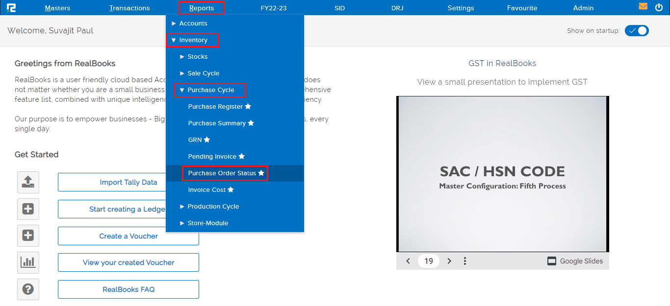The image size is (670, 306).
Task: Click the plus icon next to Create a Voucher
Action: (28, 235)
